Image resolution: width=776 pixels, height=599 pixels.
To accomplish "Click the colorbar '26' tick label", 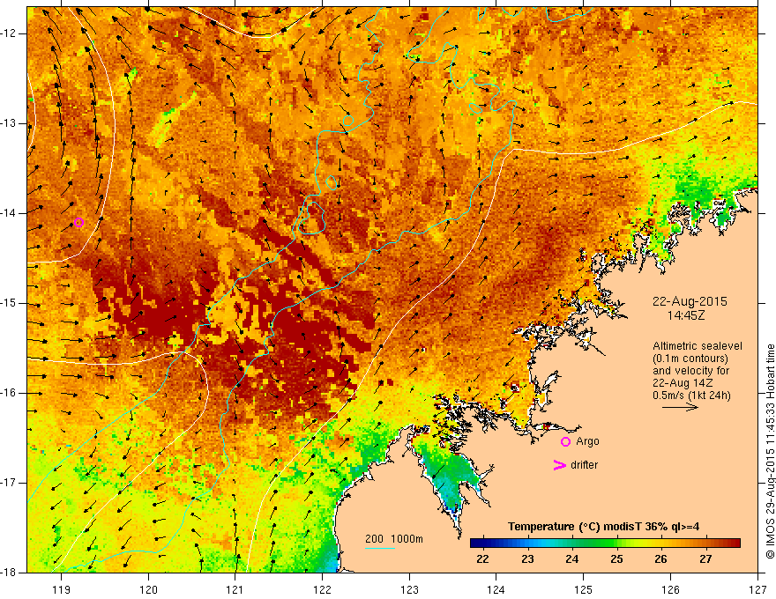I will pyautogui.click(x=660, y=559).
